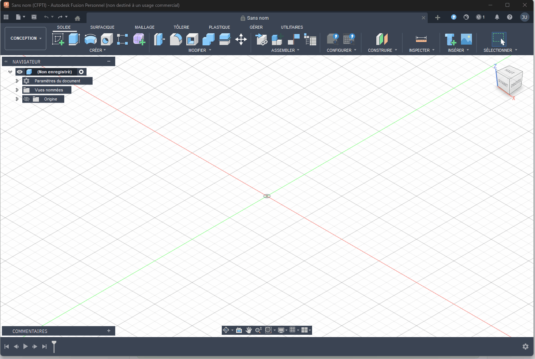This screenshot has height=359, width=535.
Task: Select the Create Sketch tool
Action: coord(58,39)
